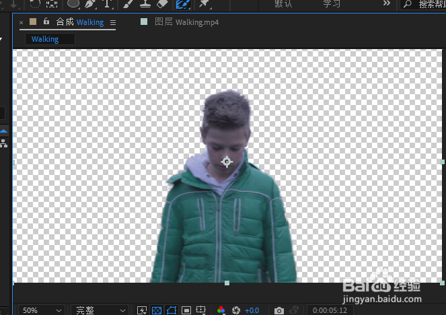Viewport: 446px width, 315px height.
Task: Select the Clone Stamp tool
Action: [x=145, y=3]
